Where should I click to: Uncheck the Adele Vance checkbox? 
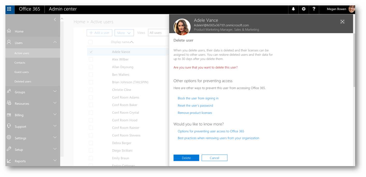pyautogui.click(x=91, y=52)
